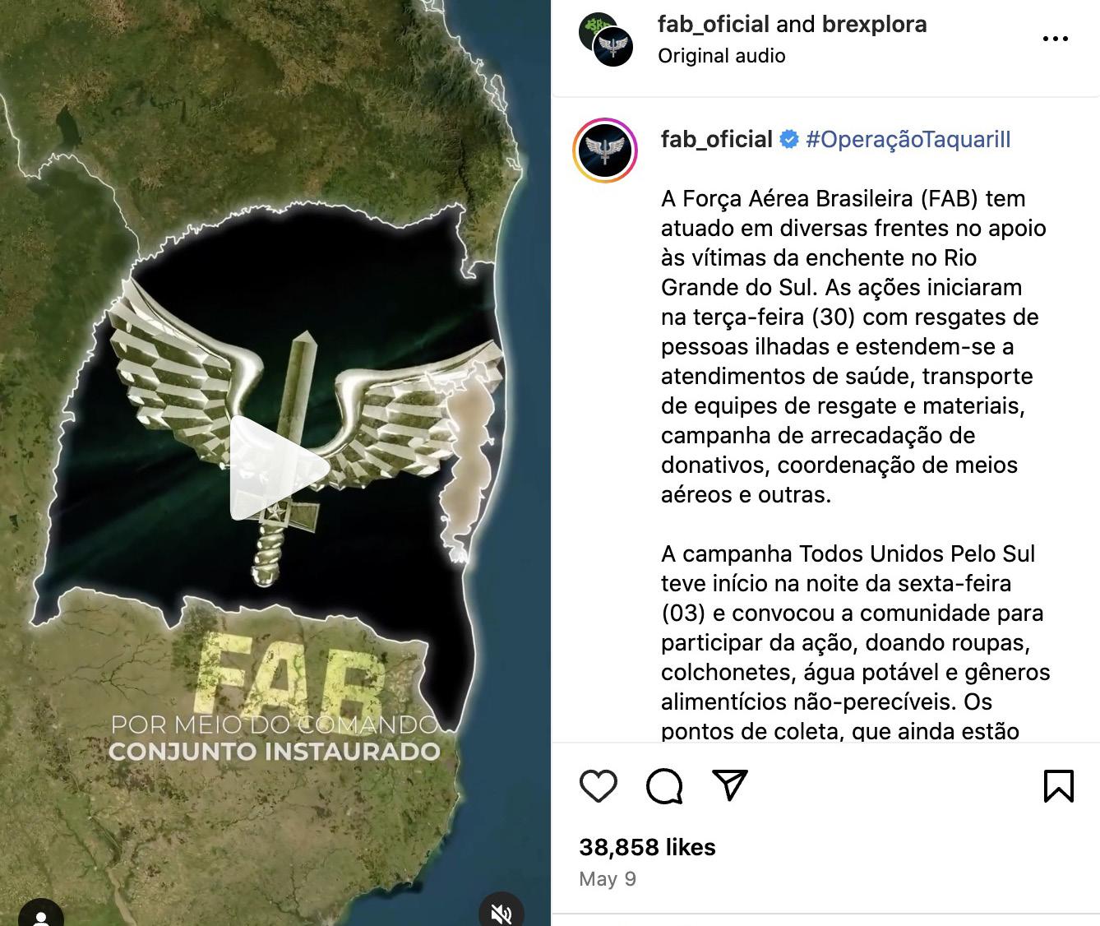This screenshot has width=1100, height=926.
Task: Unmute the video with the speaker icon
Action: point(501,911)
